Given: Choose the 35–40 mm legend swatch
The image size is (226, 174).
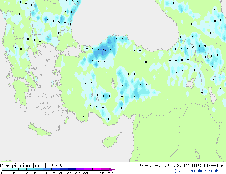Looking at the screenshot, I should click(x=88, y=169).
